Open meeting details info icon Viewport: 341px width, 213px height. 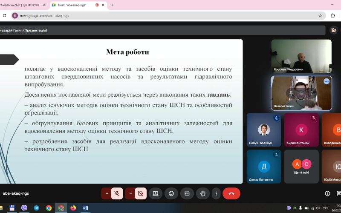coord(327,193)
